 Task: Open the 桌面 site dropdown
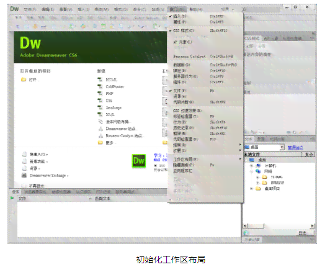282,147
